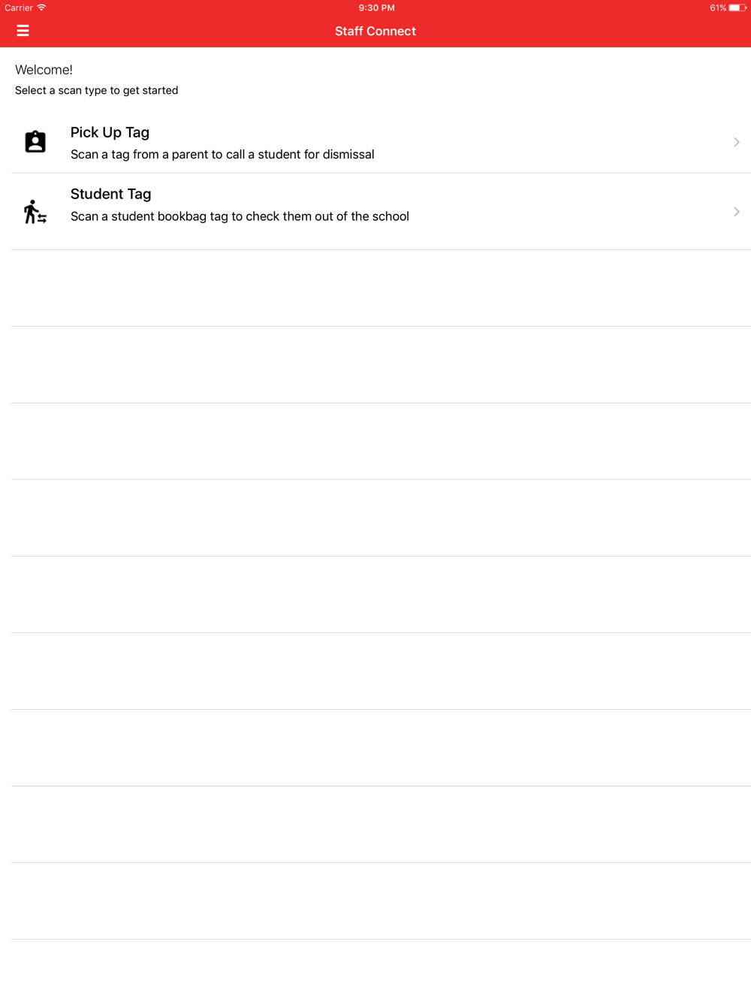Tap 'Scan a tag from a parent' description
This screenshot has height=1002, width=751.
(222, 155)
